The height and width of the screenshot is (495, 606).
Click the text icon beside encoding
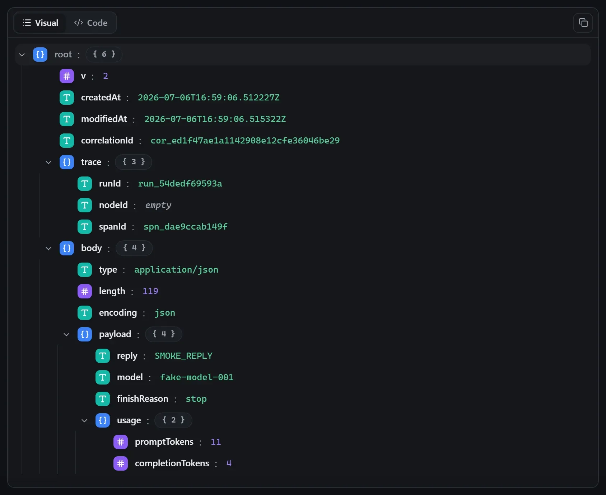85,313
